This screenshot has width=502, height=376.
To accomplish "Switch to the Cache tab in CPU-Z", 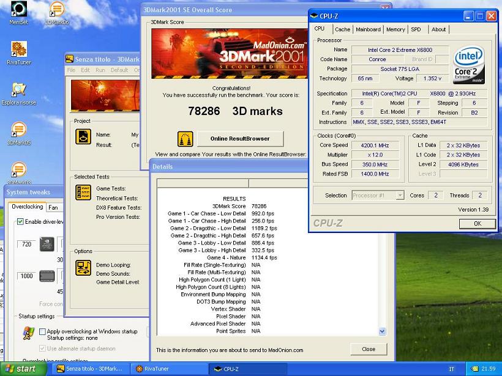I will [x=343, y=29].
